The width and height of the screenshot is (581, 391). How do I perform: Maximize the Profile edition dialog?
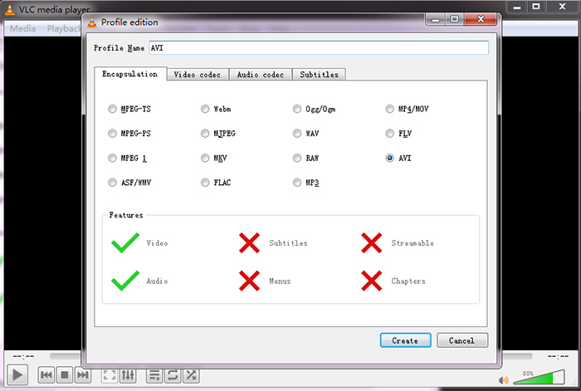454,19
